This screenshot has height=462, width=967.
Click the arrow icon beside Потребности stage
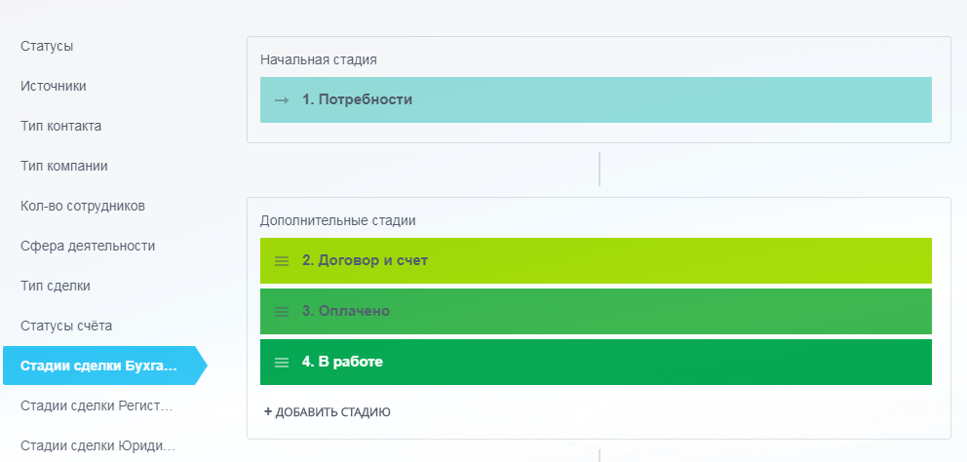pyautogui.click(x=282, y=99)
